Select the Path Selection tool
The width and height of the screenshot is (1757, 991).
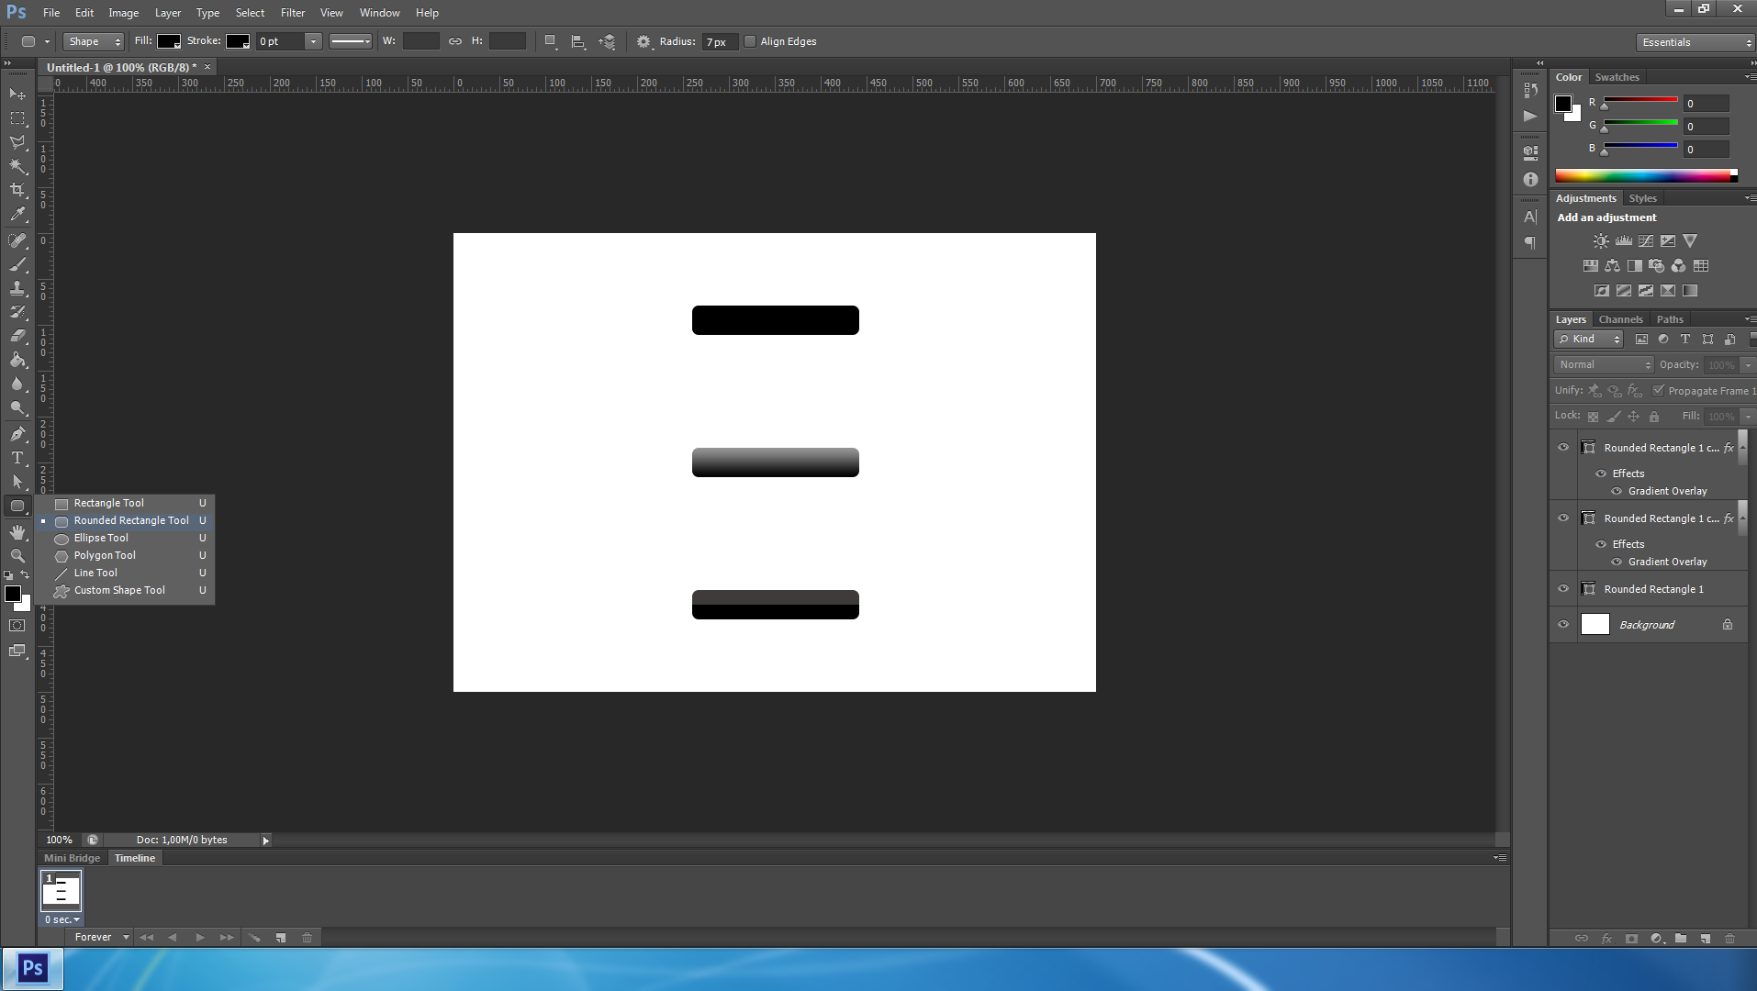tap(17, 481)
